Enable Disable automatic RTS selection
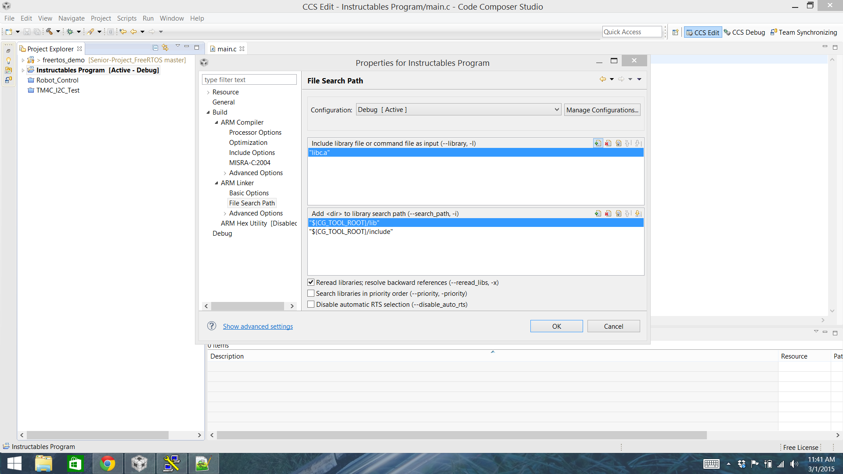Viewport: 843px width, 474px height. coord(311,304)
